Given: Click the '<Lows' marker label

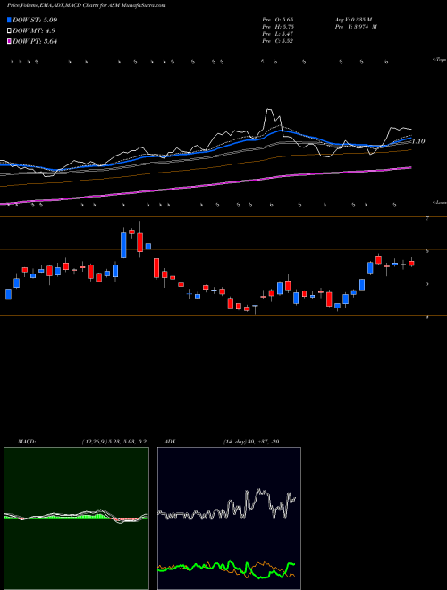Looking at the screenshot, I should tap(440, 202).
